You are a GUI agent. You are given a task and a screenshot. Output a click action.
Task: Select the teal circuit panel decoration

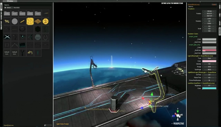[22, 45]
